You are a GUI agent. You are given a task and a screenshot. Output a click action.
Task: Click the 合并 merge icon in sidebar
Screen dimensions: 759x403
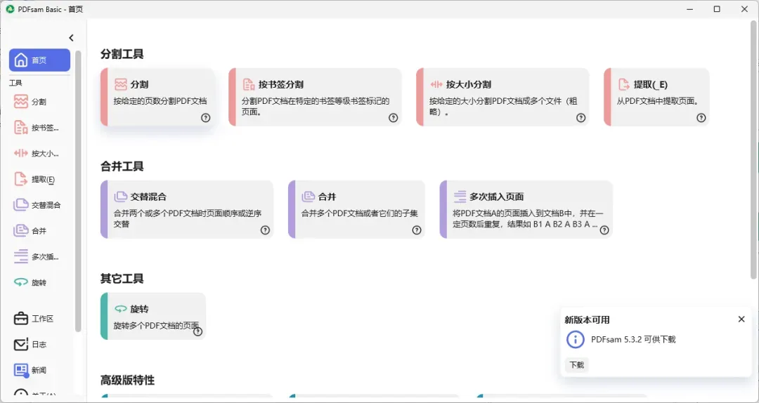21,231
